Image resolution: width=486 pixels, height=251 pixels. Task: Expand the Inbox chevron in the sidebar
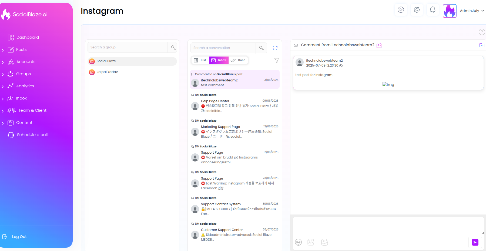point(3,99)
